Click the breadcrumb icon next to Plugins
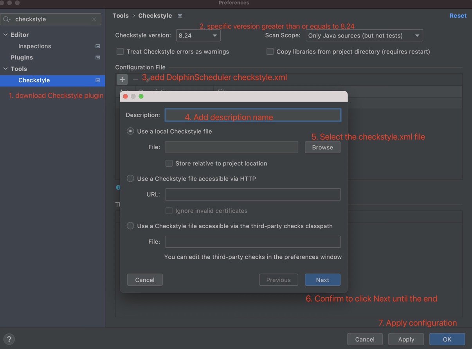Screen dimensions: 472x349 click(97, 57)
